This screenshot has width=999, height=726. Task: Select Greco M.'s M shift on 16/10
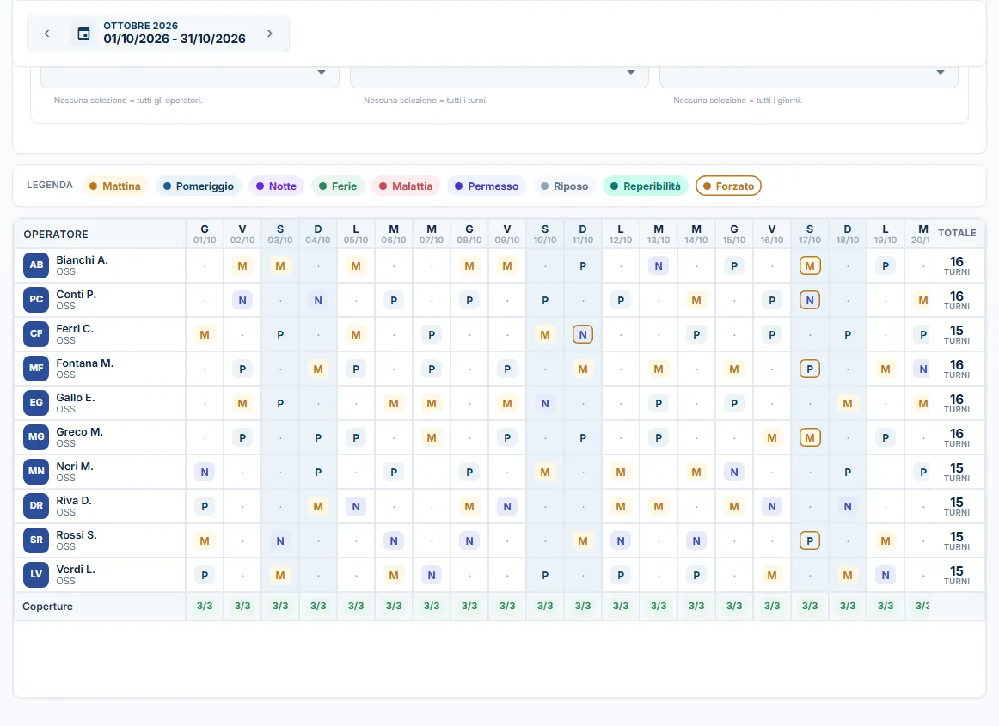772,437
